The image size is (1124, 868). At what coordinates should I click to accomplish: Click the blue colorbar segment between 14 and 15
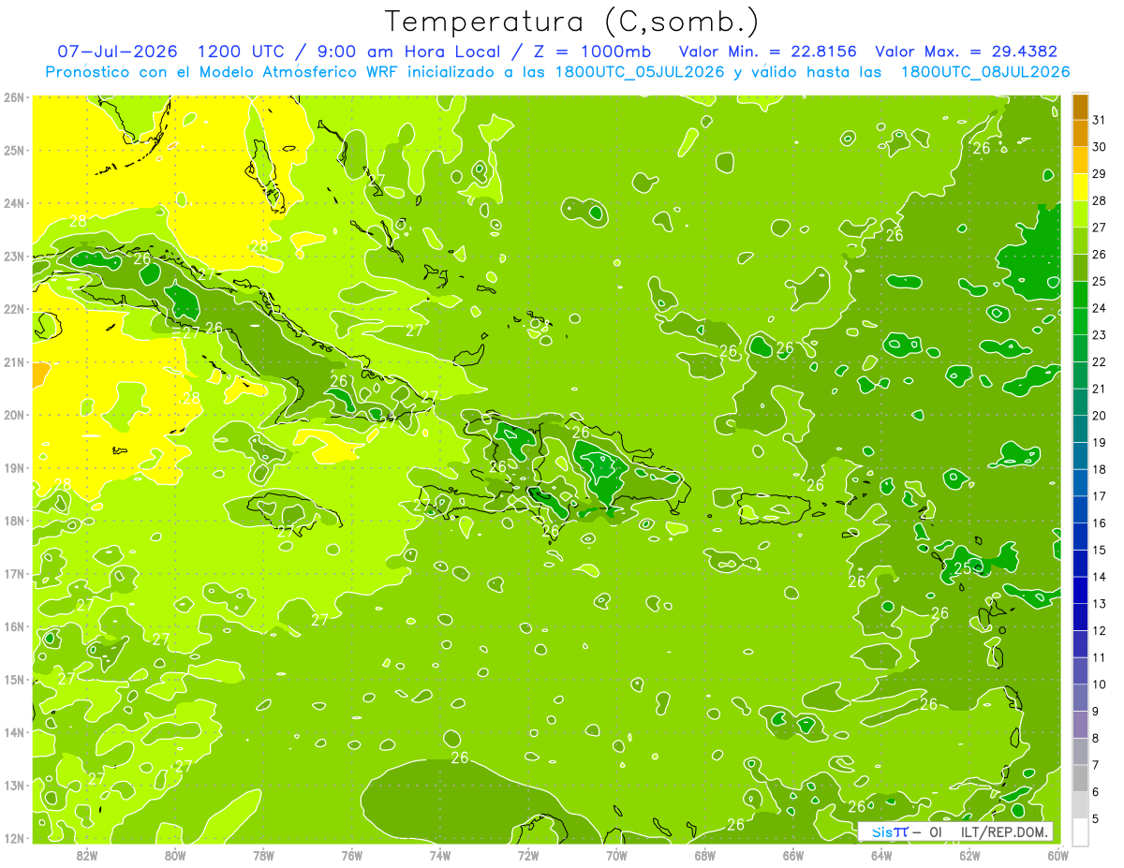pyautogui.click(x=1080, y=563)
